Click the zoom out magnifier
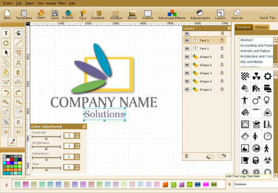The width and height of the screenshot is (278, 193). (x=19, y=102)
